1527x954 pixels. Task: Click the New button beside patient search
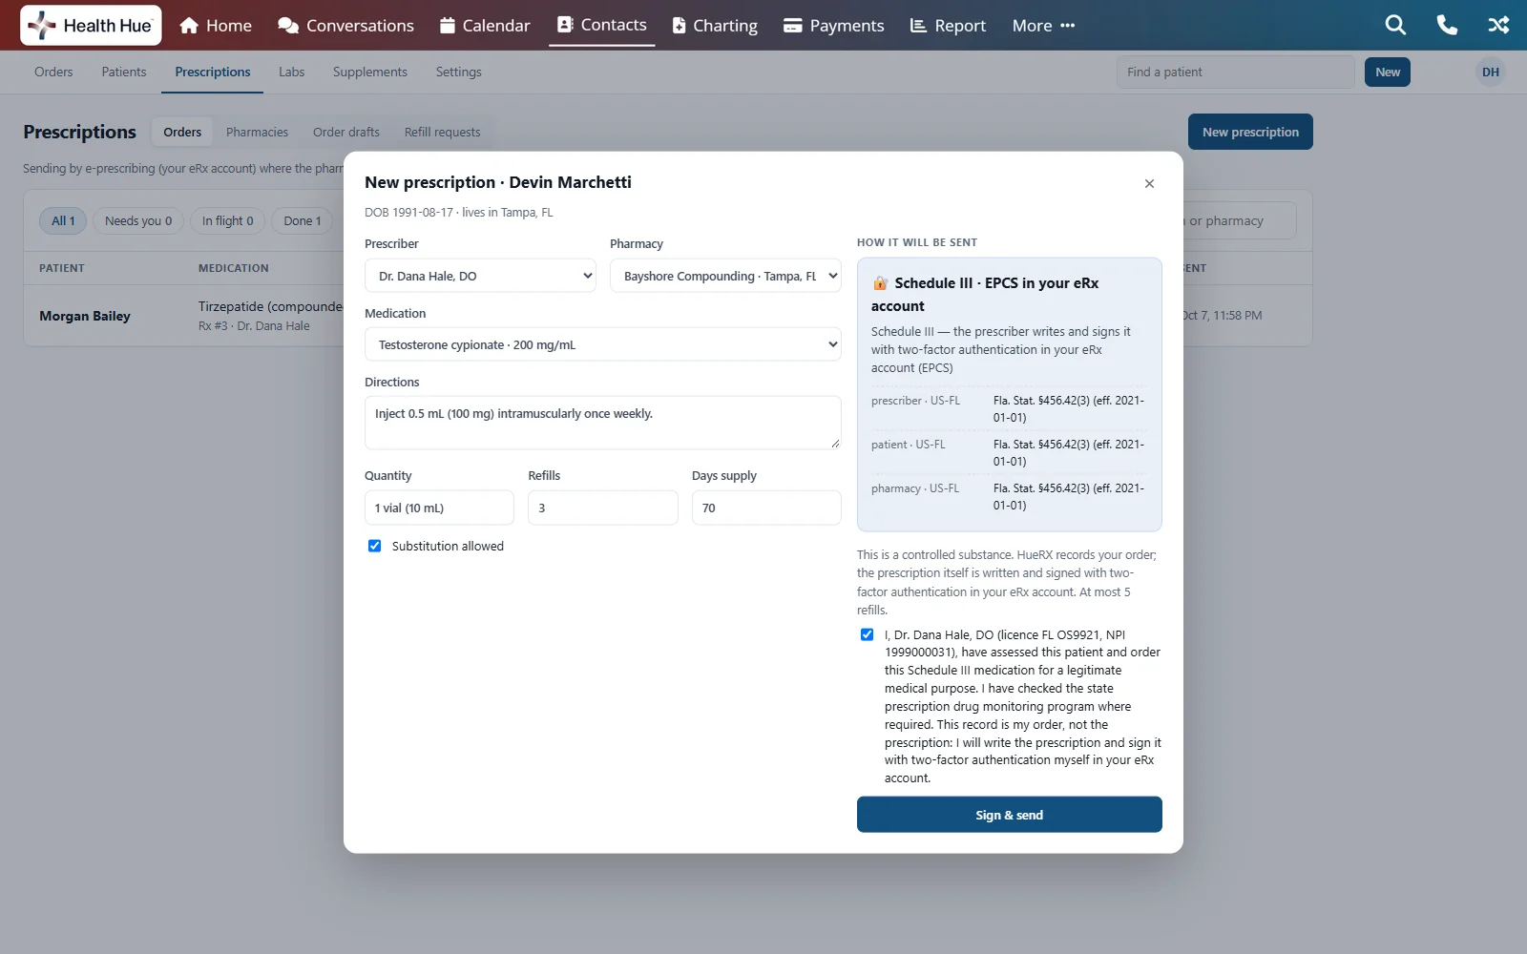point(1387,72)
